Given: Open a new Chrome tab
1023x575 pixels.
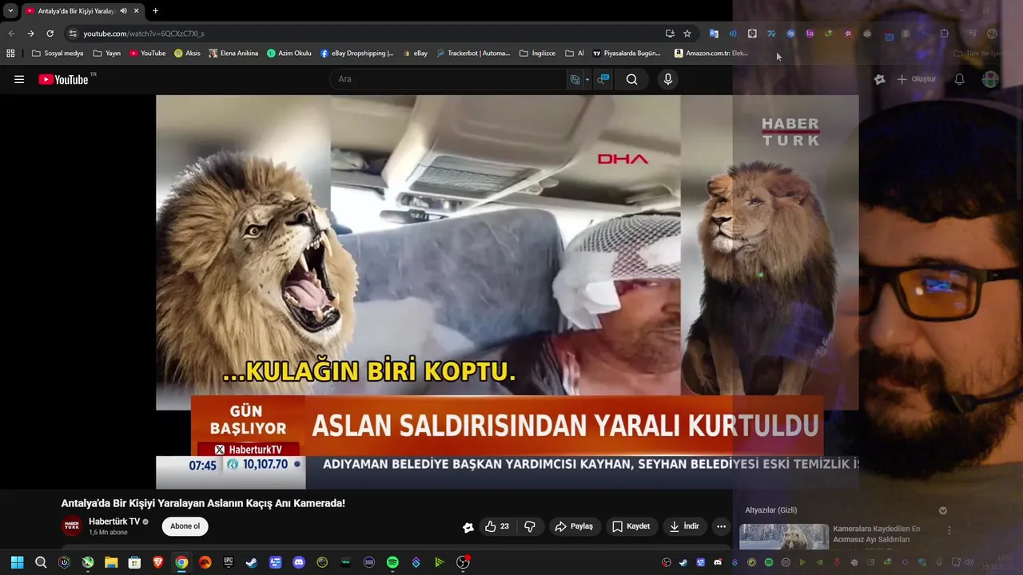Looking at the screenshot, I should 155,10.
